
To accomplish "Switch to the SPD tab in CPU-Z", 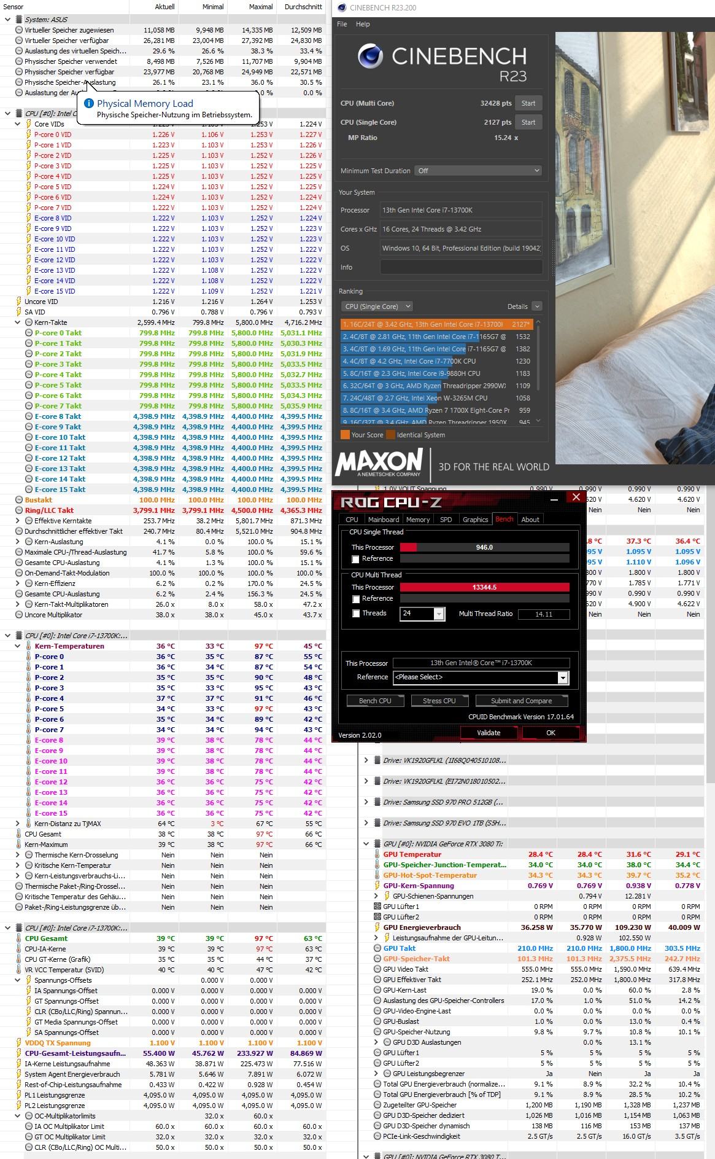I will click(446, 520).
